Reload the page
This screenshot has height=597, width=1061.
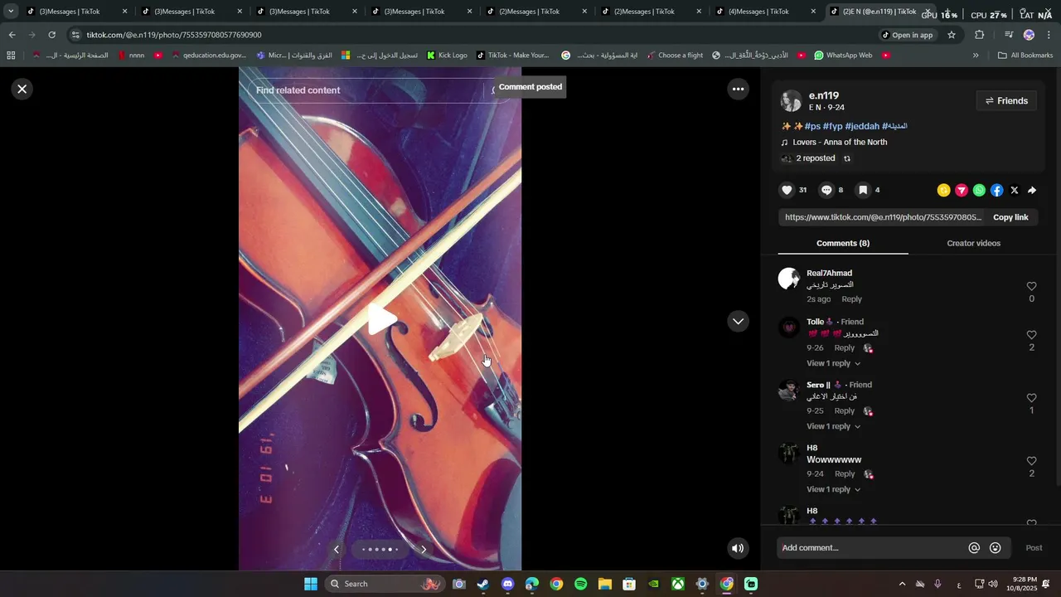click(52, 35)
